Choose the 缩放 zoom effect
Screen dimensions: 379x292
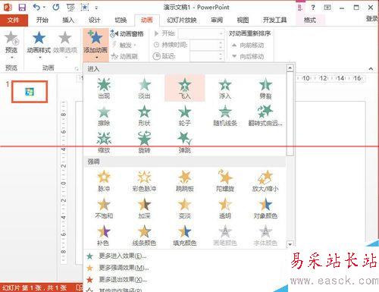coord(104,143)
